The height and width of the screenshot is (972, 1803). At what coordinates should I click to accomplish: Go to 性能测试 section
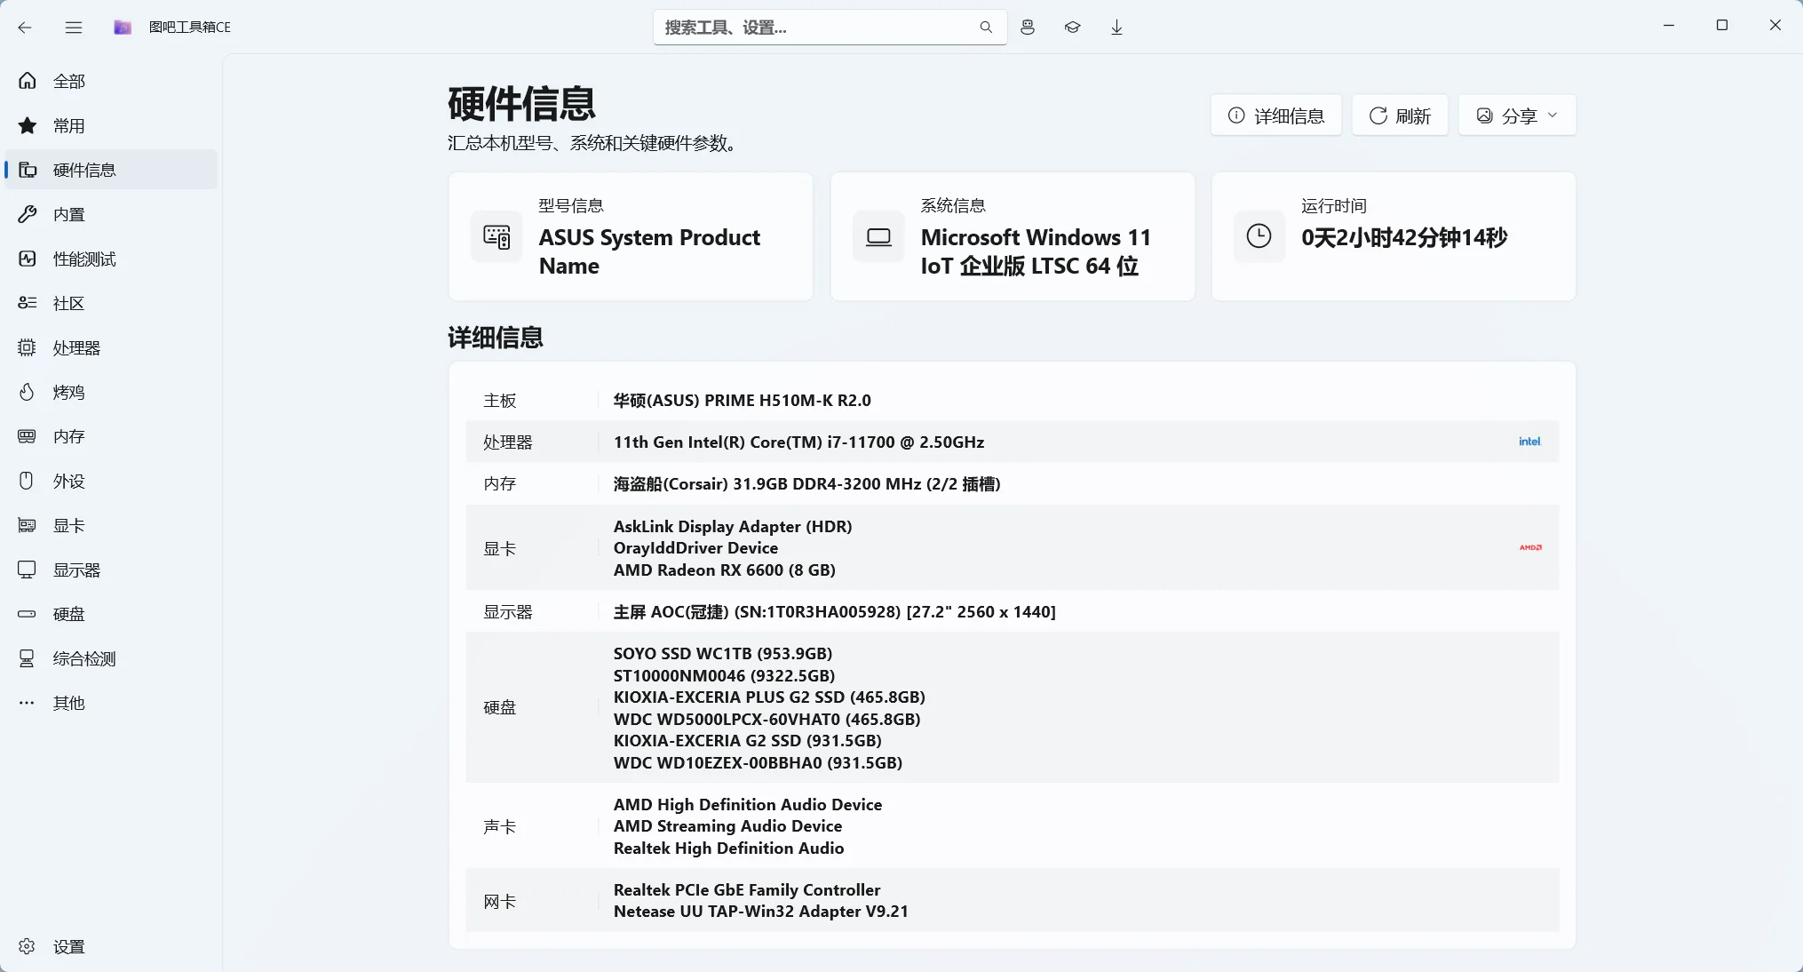tap(111, 259)
